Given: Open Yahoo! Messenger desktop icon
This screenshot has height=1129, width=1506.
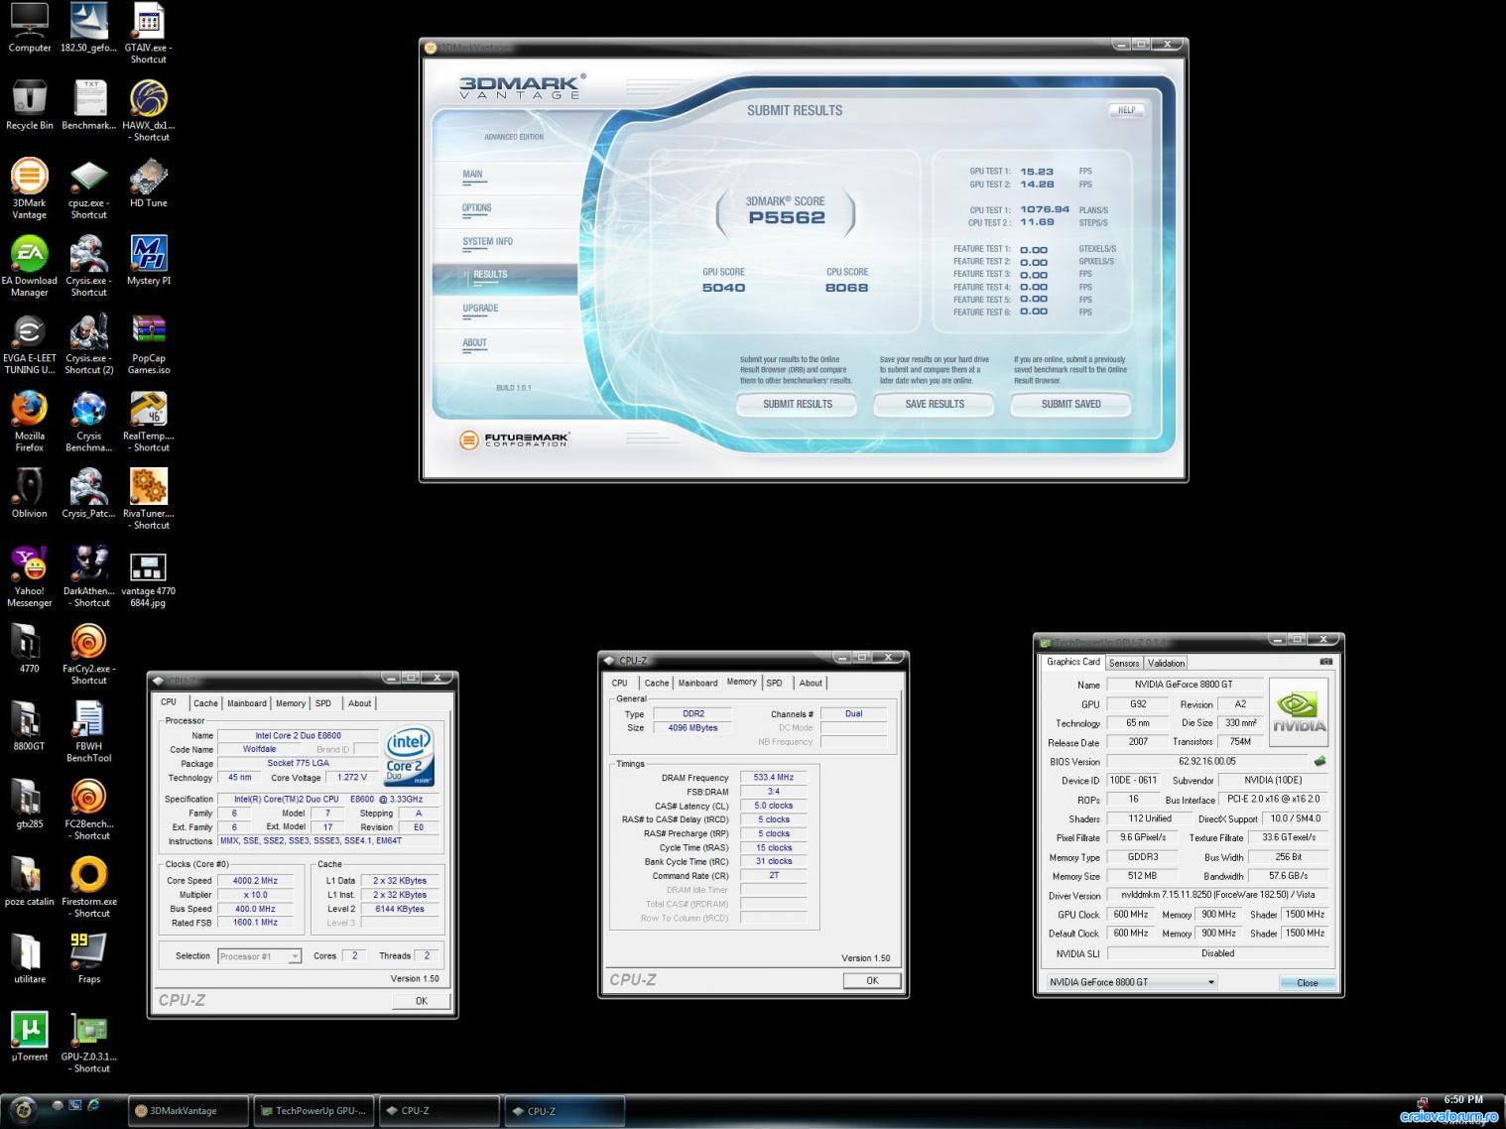Looking at the screenshot, I should coord(29,576).
